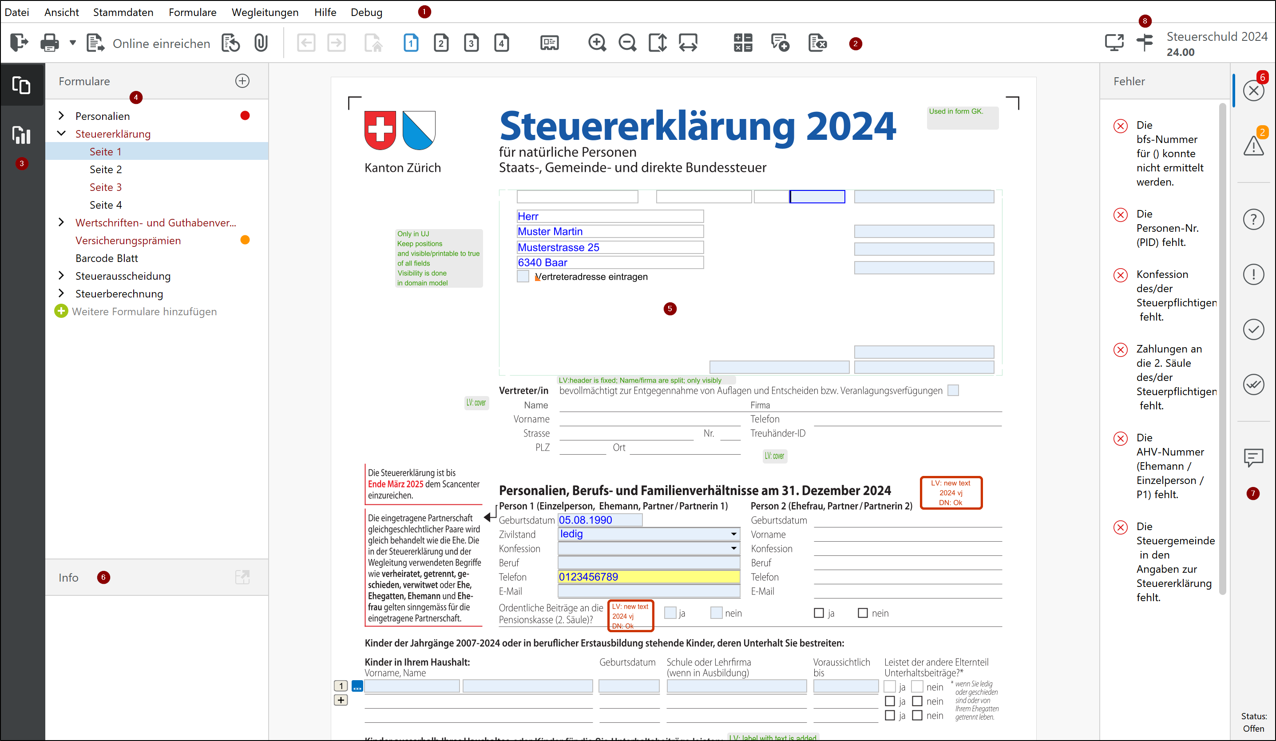Open the Konfession dropdown
The image size is (1276, 741).
click(733, 548)
